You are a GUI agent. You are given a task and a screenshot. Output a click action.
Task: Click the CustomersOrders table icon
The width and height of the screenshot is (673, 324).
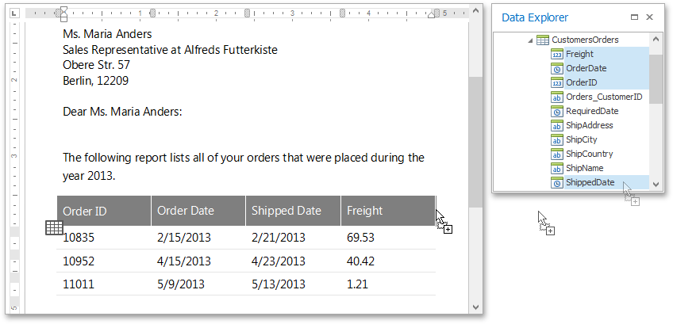[543, 40]
